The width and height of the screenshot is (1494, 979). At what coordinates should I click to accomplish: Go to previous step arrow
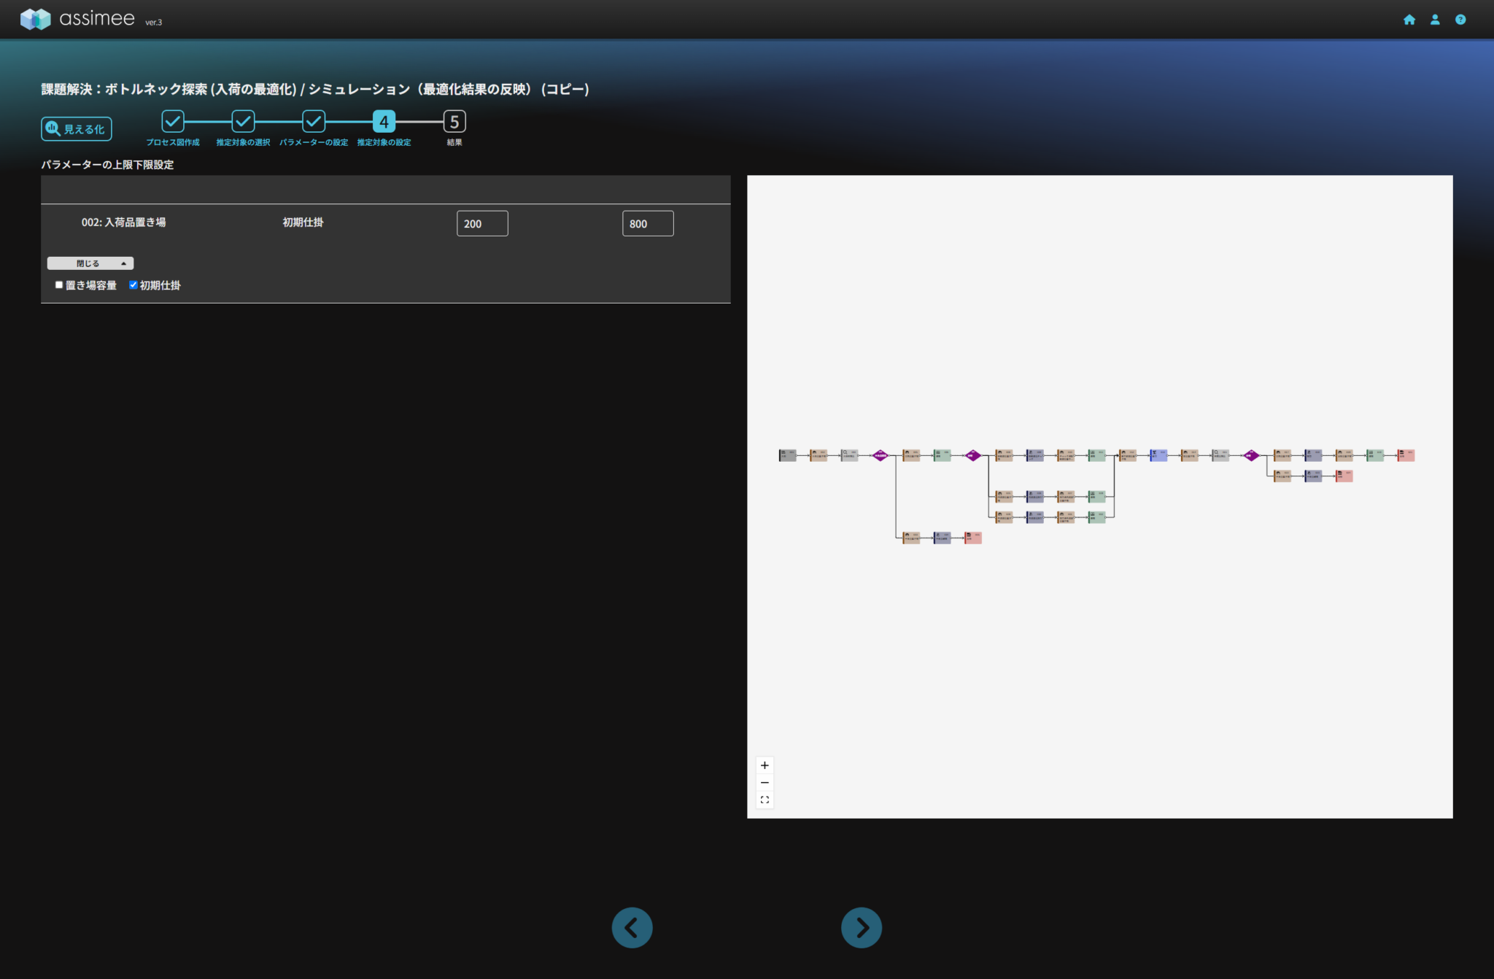(632, 927)
